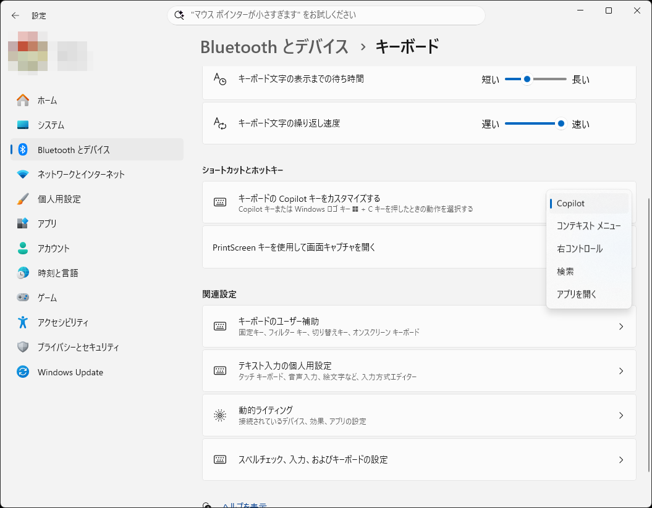The width and height of the screenshot is (652, 508).
Task: Click the ゲーム controller icon
Action: click(x=23, y=298)
